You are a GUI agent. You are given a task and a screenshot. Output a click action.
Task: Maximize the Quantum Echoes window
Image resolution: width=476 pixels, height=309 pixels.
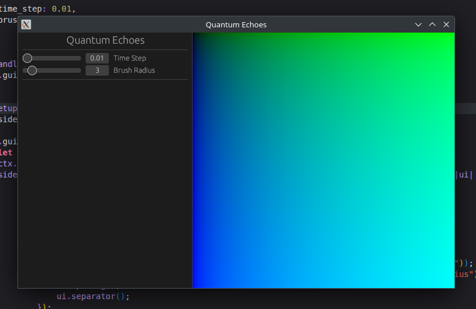tap(432, 24)
